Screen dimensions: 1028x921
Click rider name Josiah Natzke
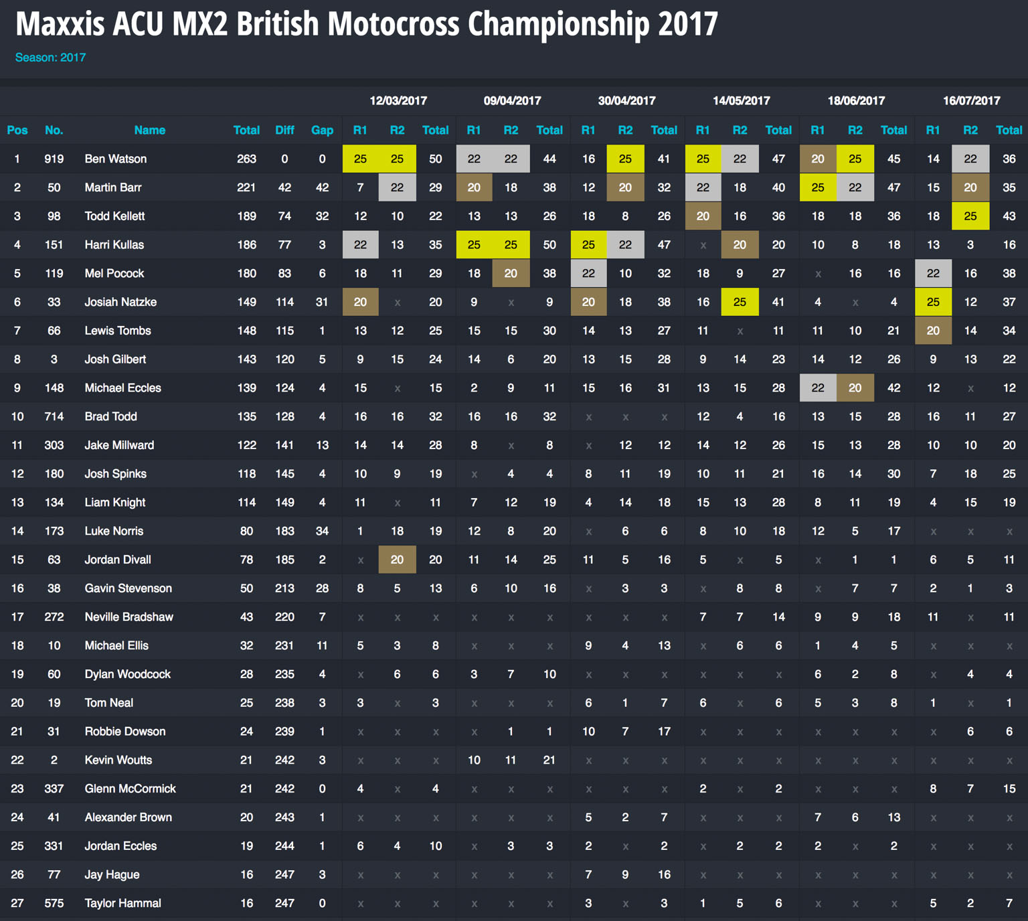point(120,302)
